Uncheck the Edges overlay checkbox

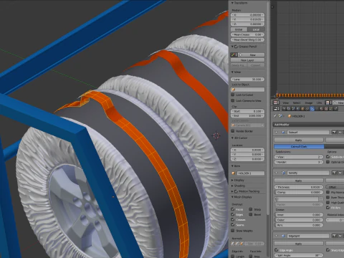[x=233, y=214]
